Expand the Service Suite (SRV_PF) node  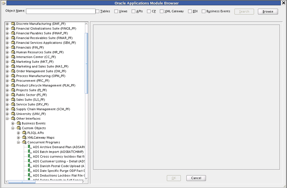[x=7, y=104]
